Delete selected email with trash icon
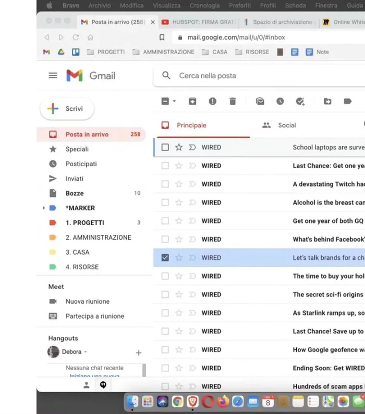 [233, 101]
